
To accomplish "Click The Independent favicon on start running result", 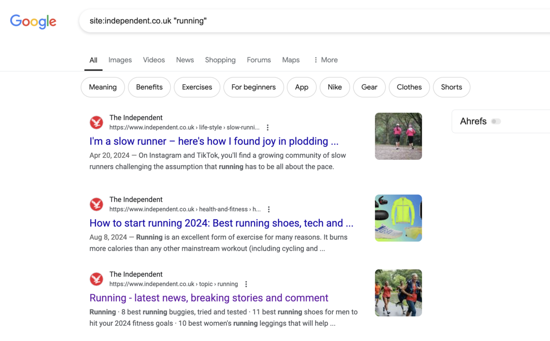I will point(96,204).
